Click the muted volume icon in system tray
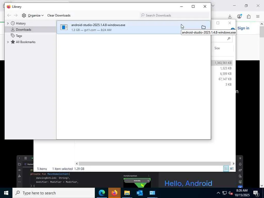The width and height of the screenshot is (264, 198). pos(230,193)
